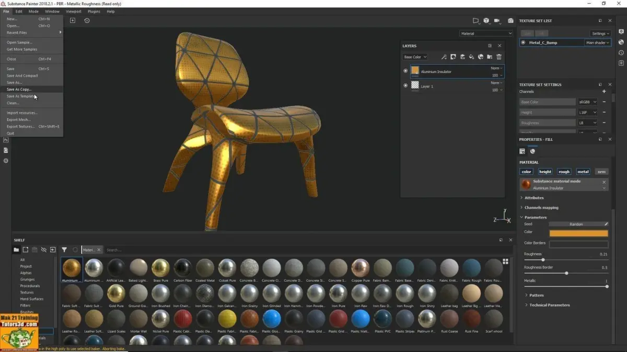The height and width of the screenshot is (352, 627).
Task: Toggle the height channel button in Material
Action: pos(545,172)
